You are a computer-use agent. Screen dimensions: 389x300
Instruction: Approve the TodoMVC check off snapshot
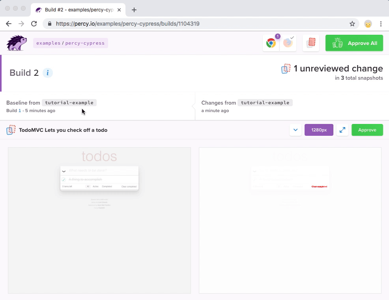point(367,130)
